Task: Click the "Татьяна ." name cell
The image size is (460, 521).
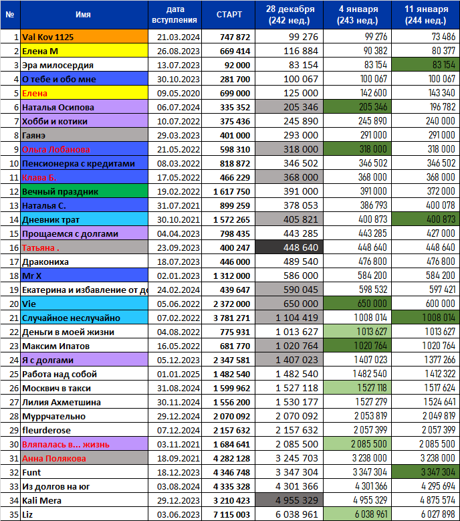Action: pos(84,247)
